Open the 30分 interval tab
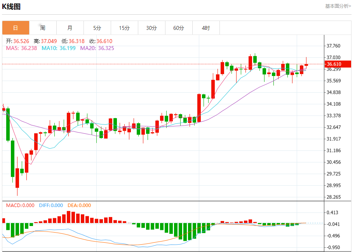355x252 pixels. (x=151, y=28)
